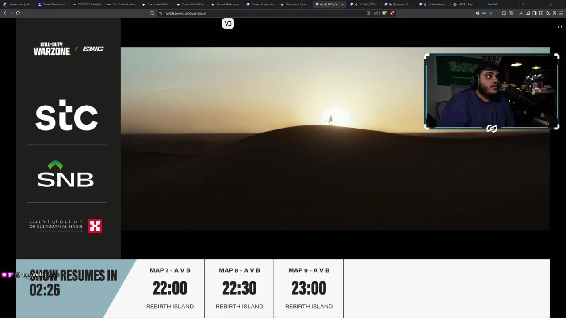Click the speaker icon in the toolbar
The height and width of the screenshot is (318, 566).
[477, 13]
